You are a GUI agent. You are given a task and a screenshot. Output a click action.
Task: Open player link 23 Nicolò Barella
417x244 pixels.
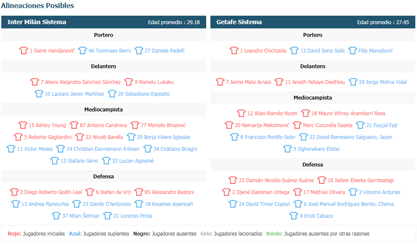[x=104, y=137]
